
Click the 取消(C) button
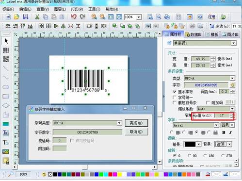(136, 132)
